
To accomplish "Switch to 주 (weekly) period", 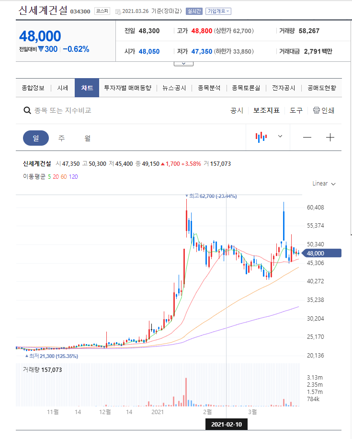I will point(61,138).
